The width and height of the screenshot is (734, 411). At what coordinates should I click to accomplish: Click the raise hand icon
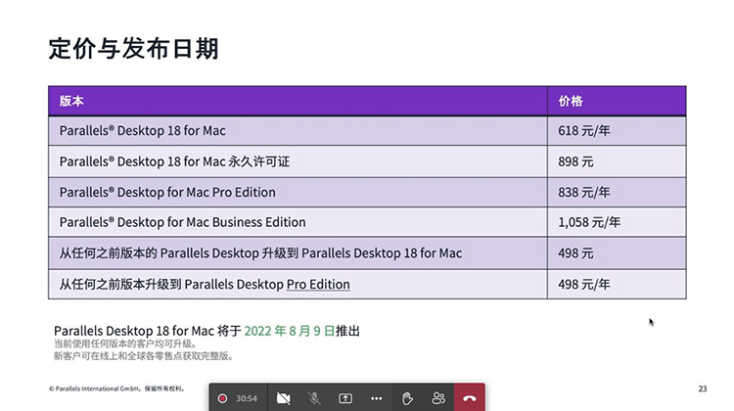click(407, 398)
